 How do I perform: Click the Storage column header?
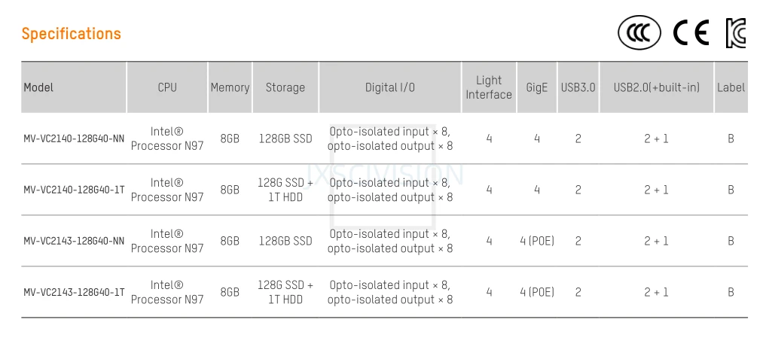(x=285, y=87)
